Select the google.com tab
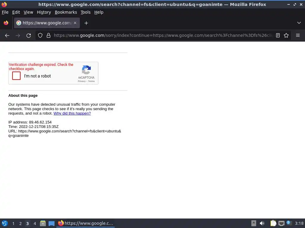305x228 pixels. [47, 23]
